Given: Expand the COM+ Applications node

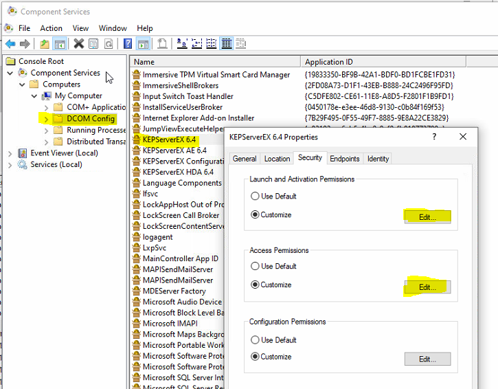Looking at the screenshot, I should (x=47, y=108).
